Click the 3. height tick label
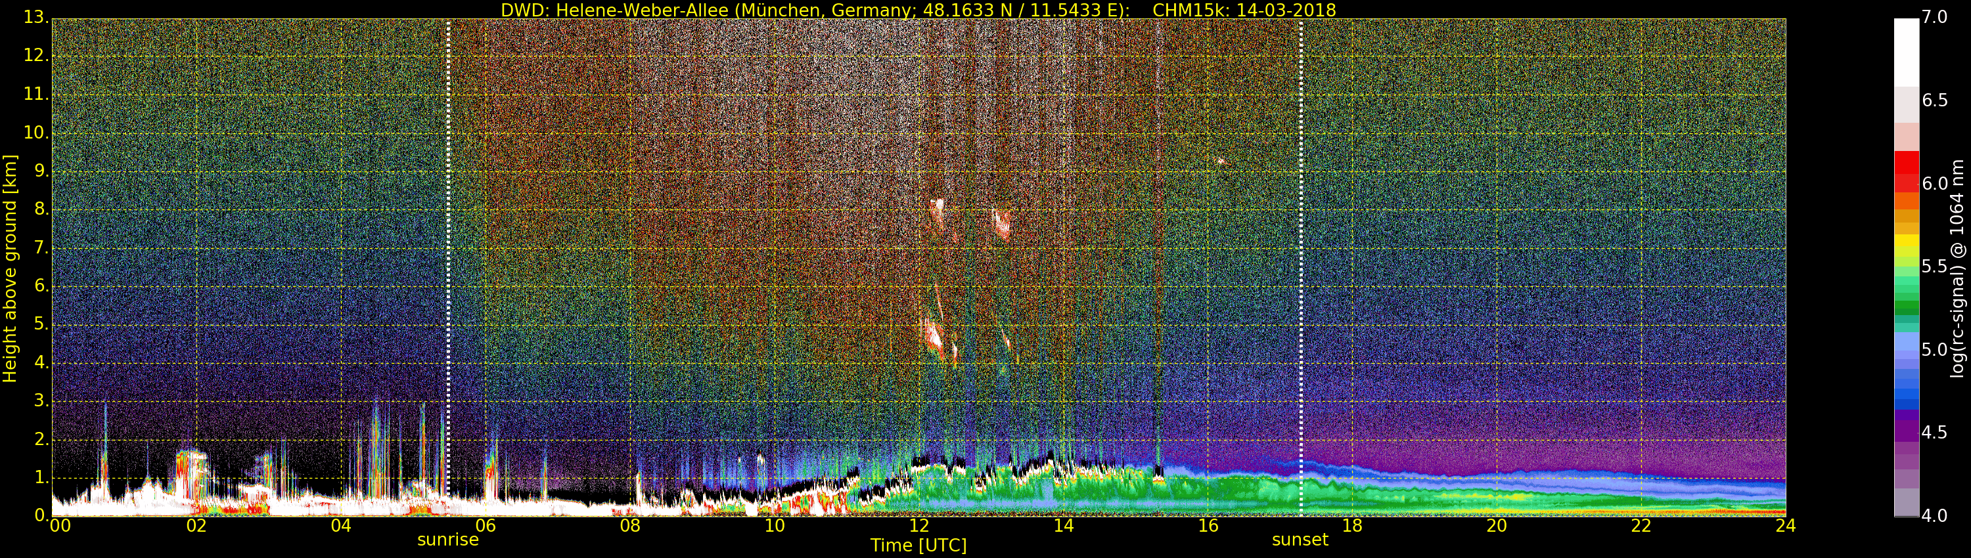Image resolution: width=1971 pixels, height=558 pixels. click(x=41, y=400)
